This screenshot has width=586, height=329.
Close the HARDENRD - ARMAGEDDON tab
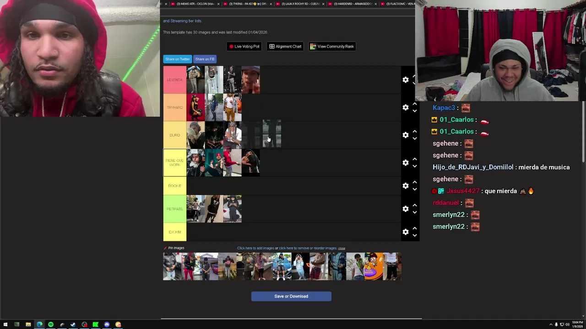(376, 4)
